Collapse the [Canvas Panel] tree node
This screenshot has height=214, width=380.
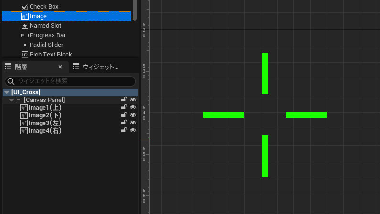pyautogui.click(x=11, y=100)
